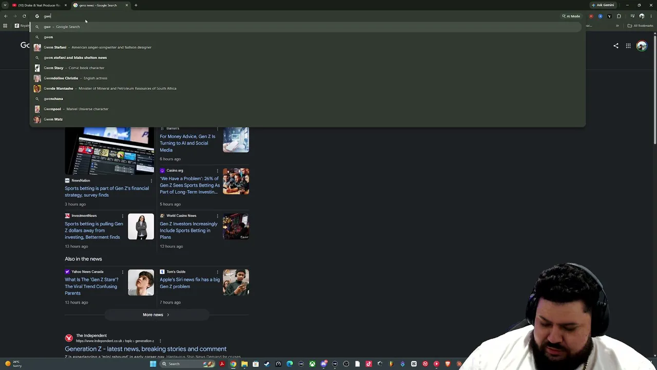Open the Chrome Extensions puzzle menu
The width and height of the screenshot is (657, 370).
pyautogui.click(x=619, y=16)
